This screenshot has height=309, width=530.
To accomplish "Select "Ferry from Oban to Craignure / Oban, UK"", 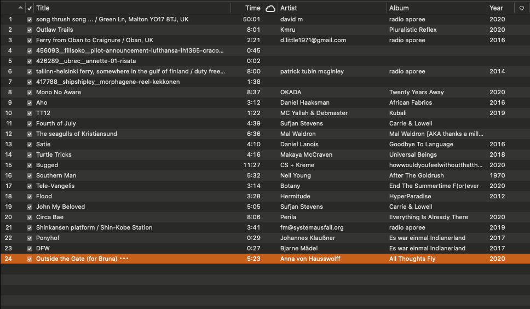I will tap(95, 40).
